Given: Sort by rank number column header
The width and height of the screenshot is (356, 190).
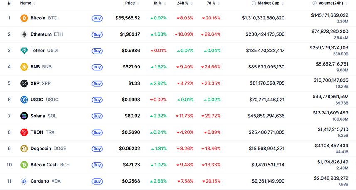Looking at the screenshot, I should (9, 3).
